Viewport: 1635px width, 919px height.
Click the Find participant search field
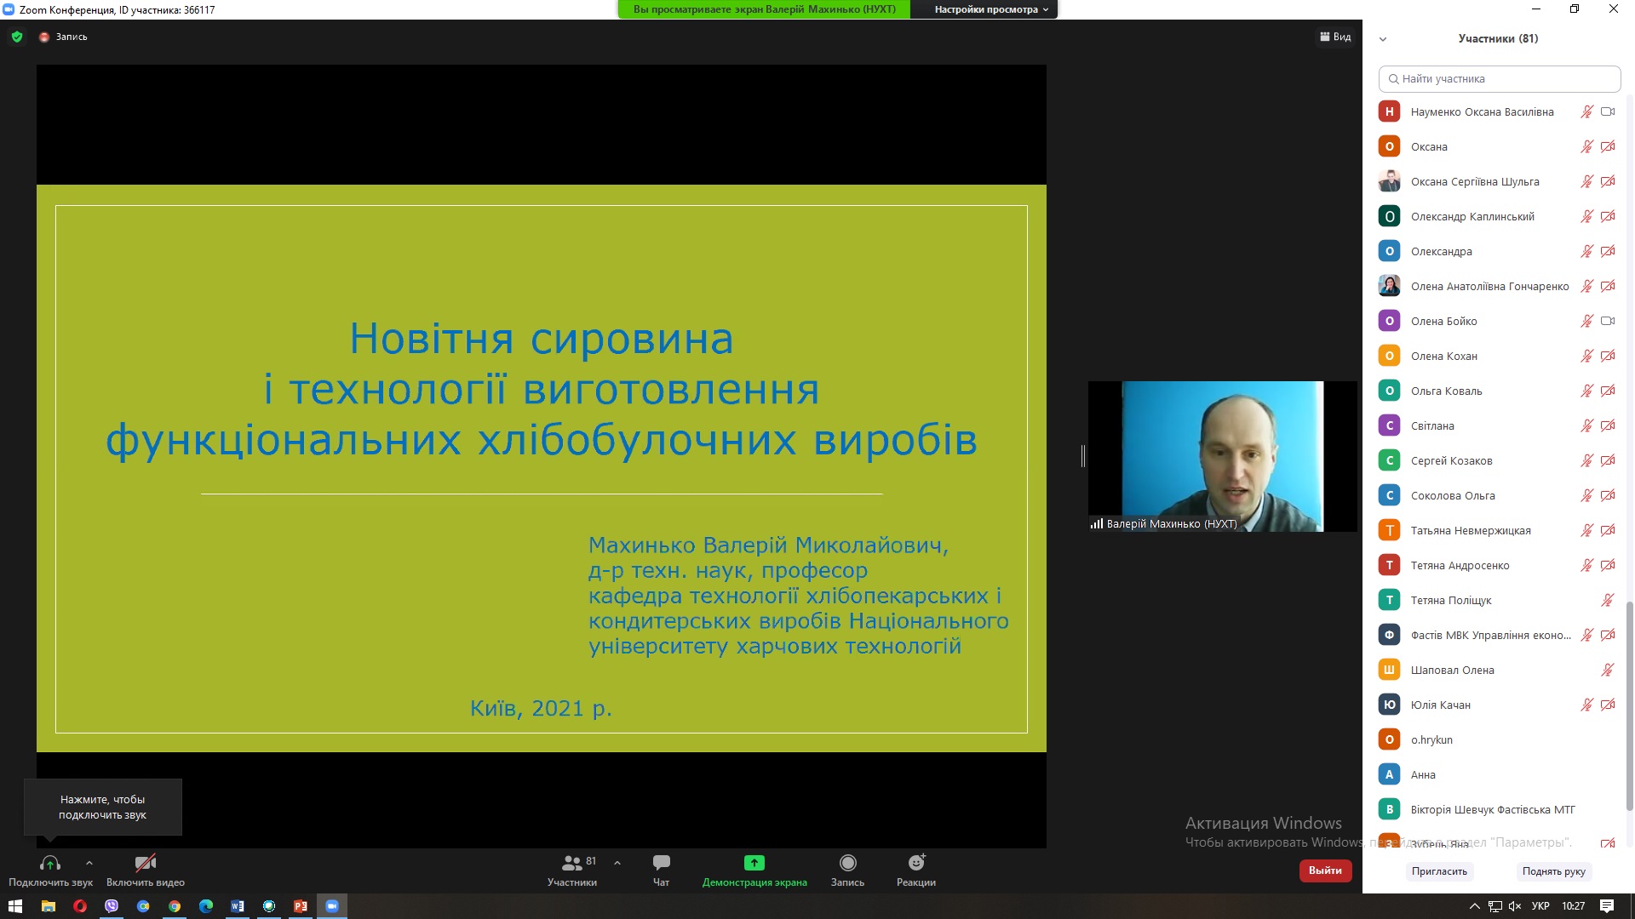[1499, 78]
